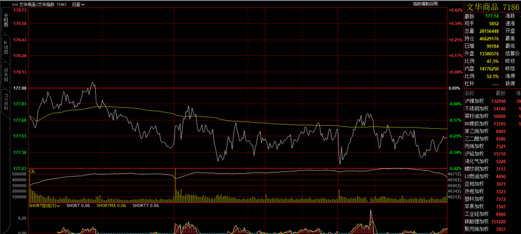This screenshot has width=521, height=234.
Task: Sort list by the 名称 column header
Action: [470, 93]
